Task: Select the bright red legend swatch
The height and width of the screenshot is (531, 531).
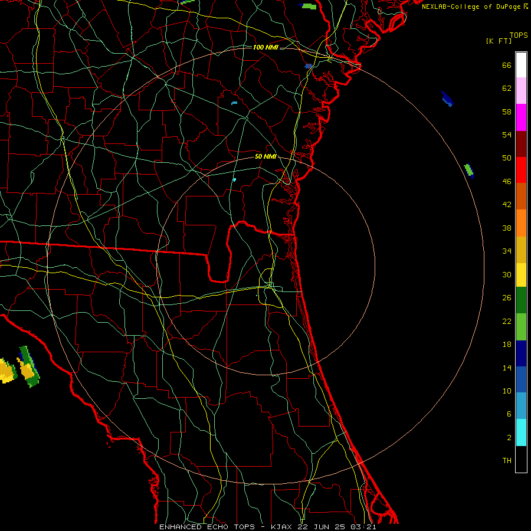Action: (521, 170)
